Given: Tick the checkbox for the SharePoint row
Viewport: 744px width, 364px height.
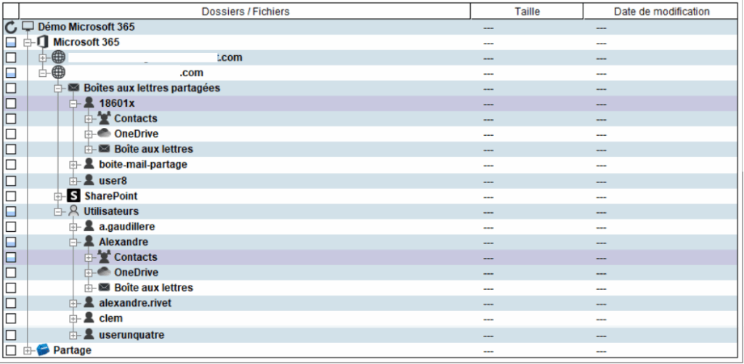Looking at the screenshot, I should coord(10,196).
